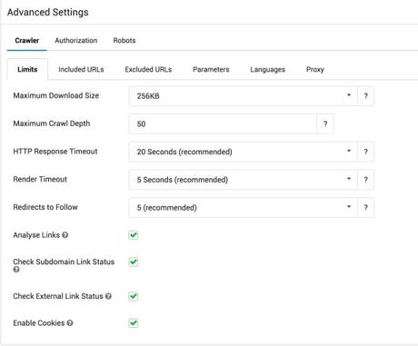
Task: Switch to the Authorization tab
Action: click(x=76, y=41)
